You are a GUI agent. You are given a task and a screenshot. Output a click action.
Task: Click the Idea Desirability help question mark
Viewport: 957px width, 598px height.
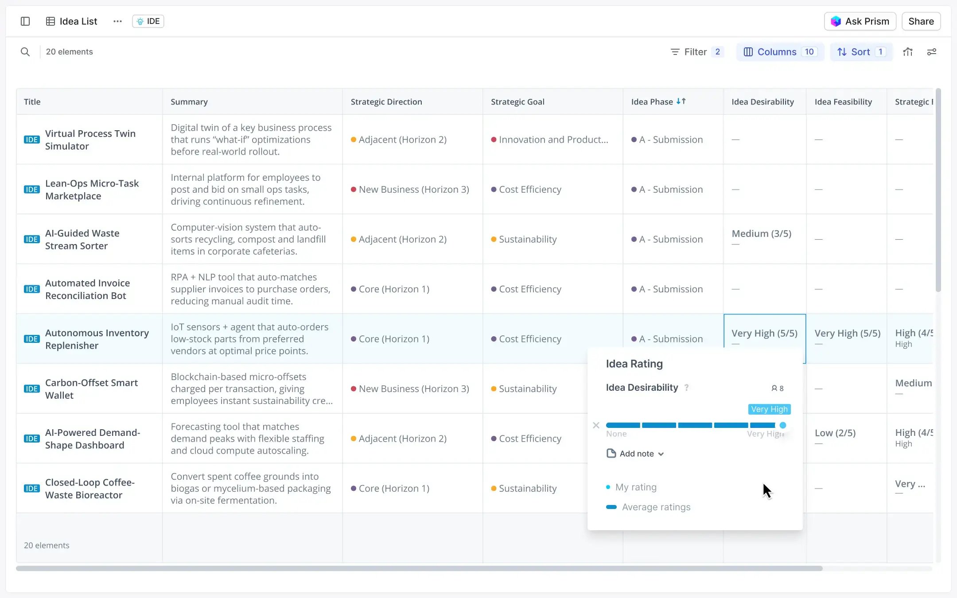pyautogui.click(x=687, y=388)
